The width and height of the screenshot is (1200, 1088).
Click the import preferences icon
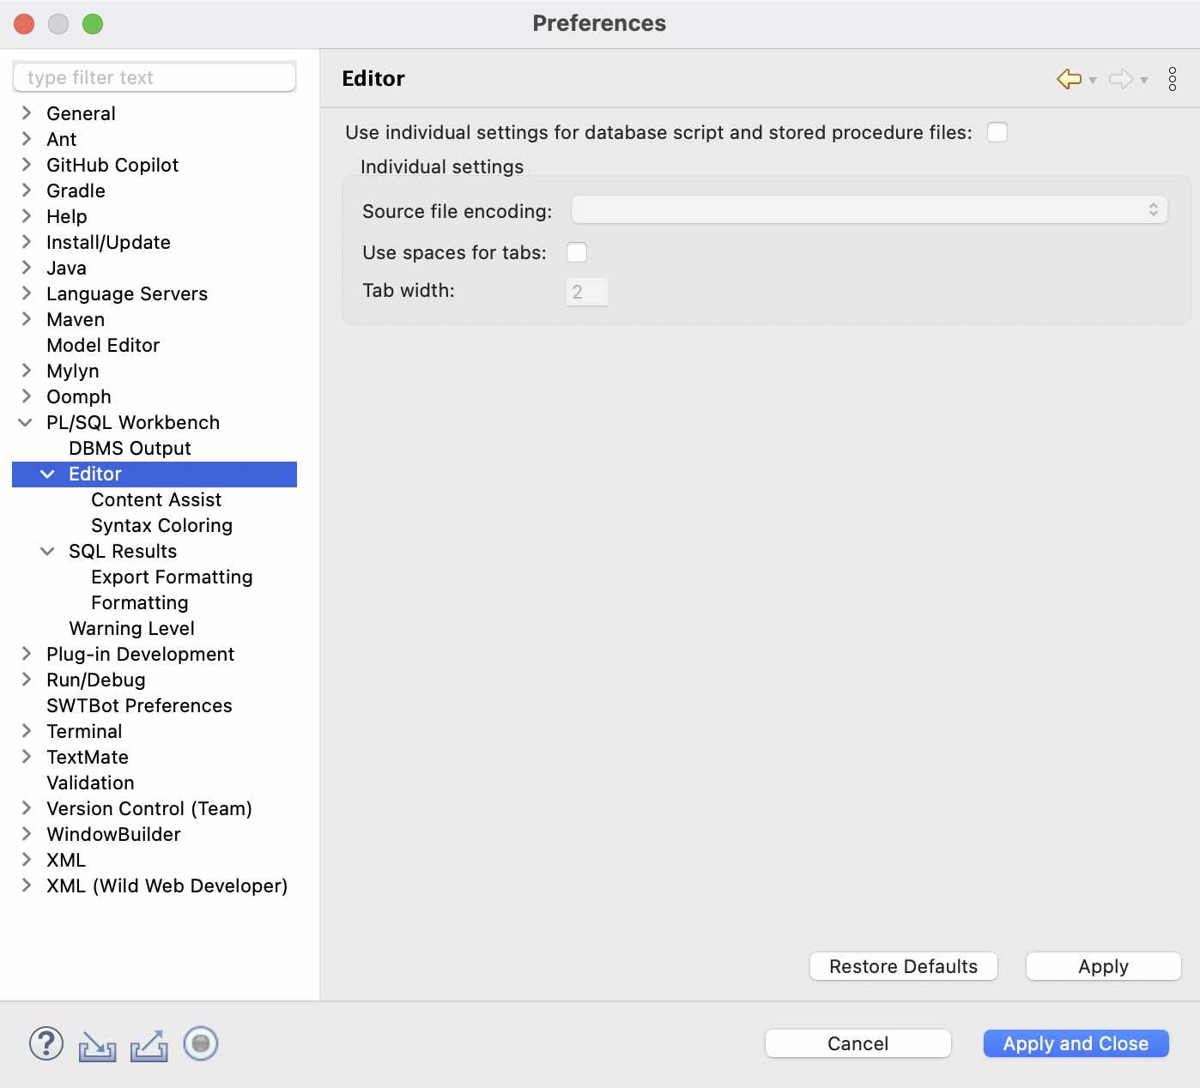pyautogui.click(x=97, y=1044)
